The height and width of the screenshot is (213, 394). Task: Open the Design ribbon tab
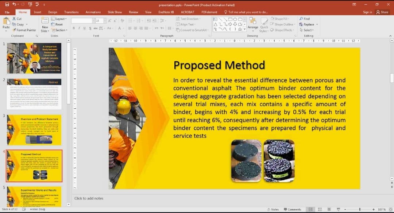coord(53,12)
